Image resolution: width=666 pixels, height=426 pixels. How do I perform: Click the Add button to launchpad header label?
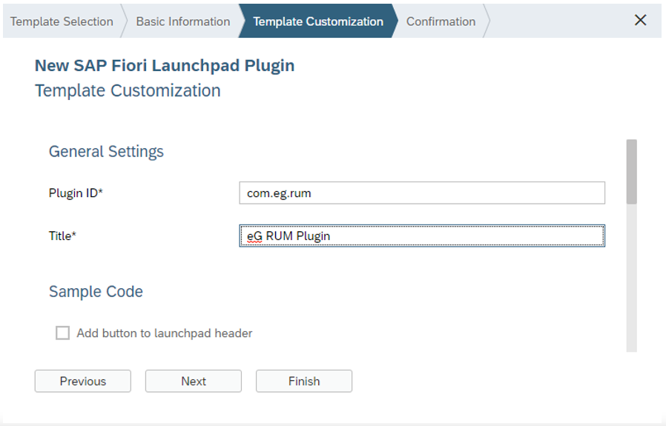tap(165, 333)
